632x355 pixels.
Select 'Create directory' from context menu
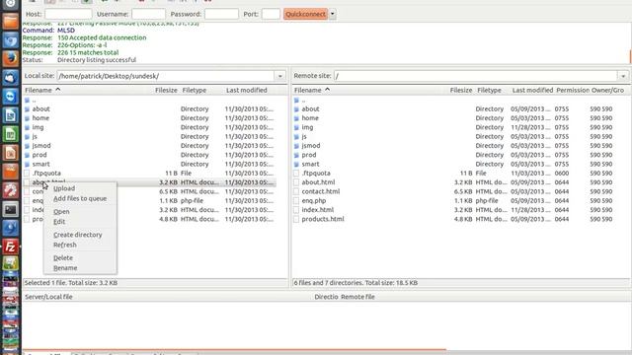pyautogui.click(x=77, y=235)
